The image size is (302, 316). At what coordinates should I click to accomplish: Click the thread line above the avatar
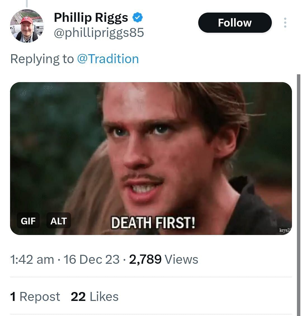click(27, 3)
